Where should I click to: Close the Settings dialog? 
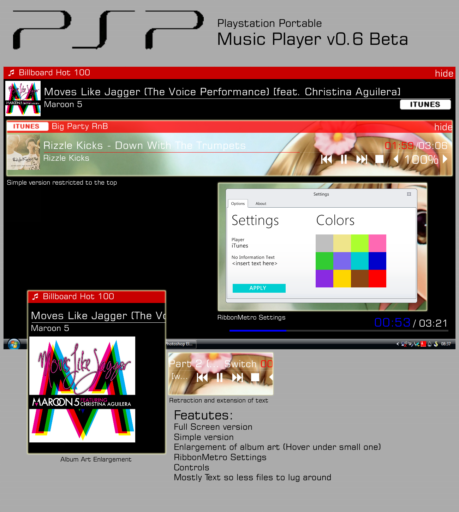(409, 194)
